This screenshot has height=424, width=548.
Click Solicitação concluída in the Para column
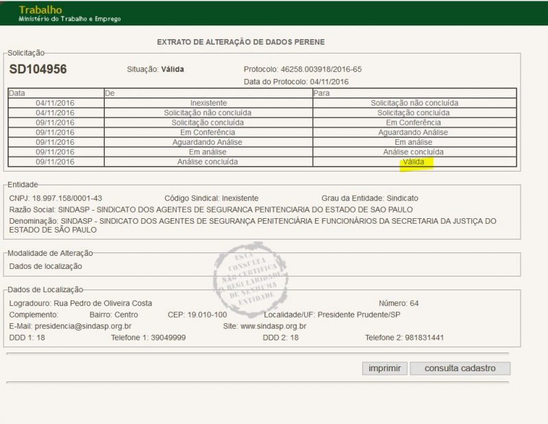(x=414, y=113)
